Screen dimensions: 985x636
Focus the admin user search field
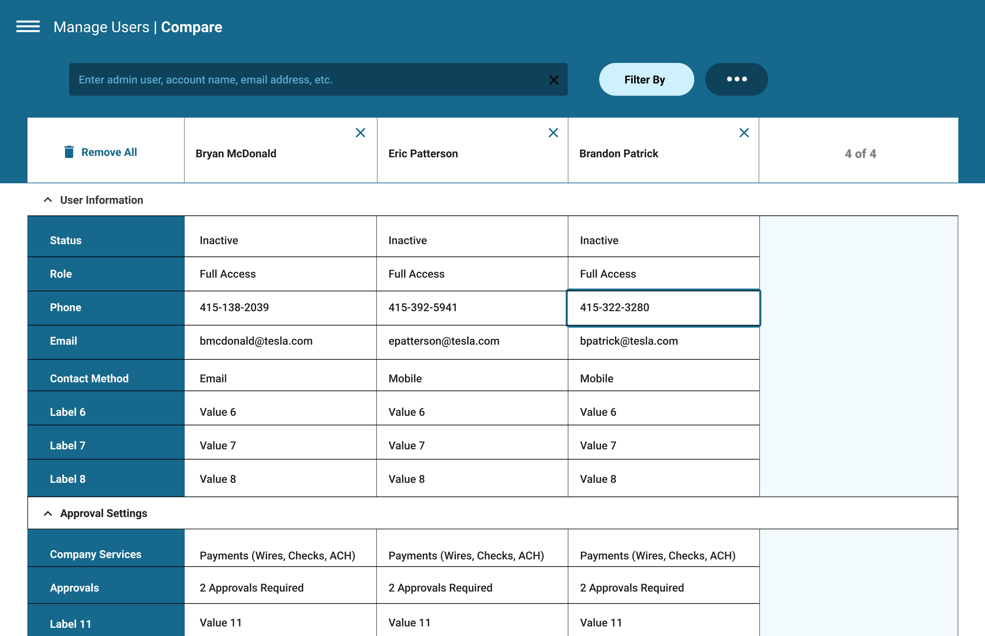tap(306, 80)
